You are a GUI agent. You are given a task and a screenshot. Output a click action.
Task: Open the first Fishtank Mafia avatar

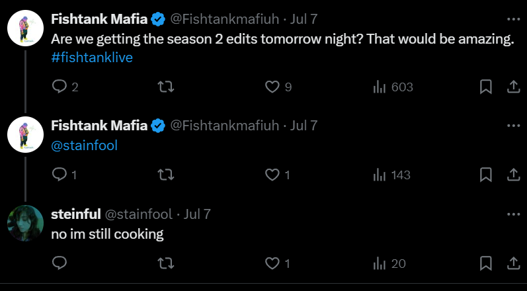(x=26, y=28)
